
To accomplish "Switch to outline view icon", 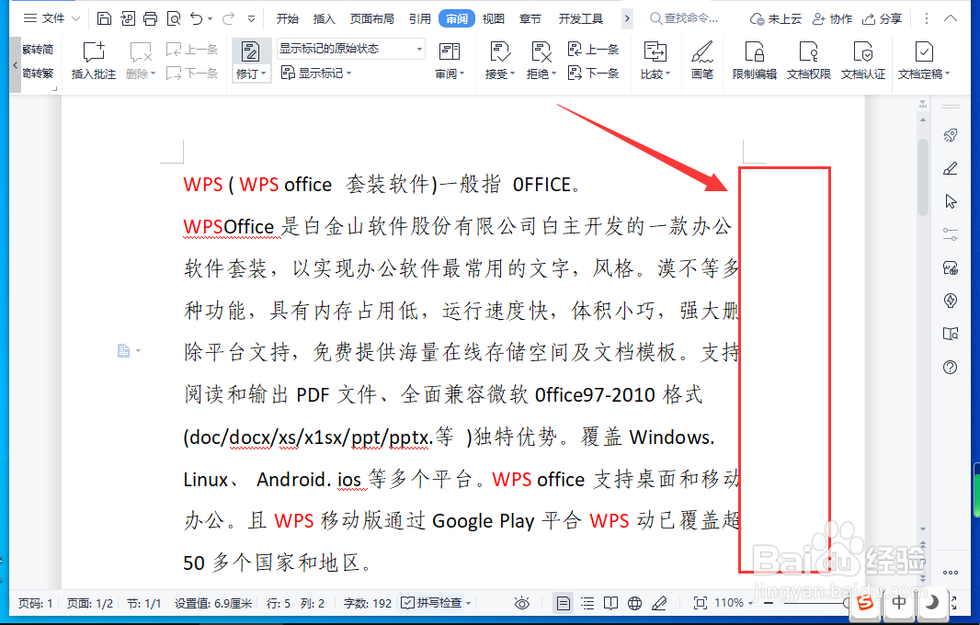I will (587, 603).
